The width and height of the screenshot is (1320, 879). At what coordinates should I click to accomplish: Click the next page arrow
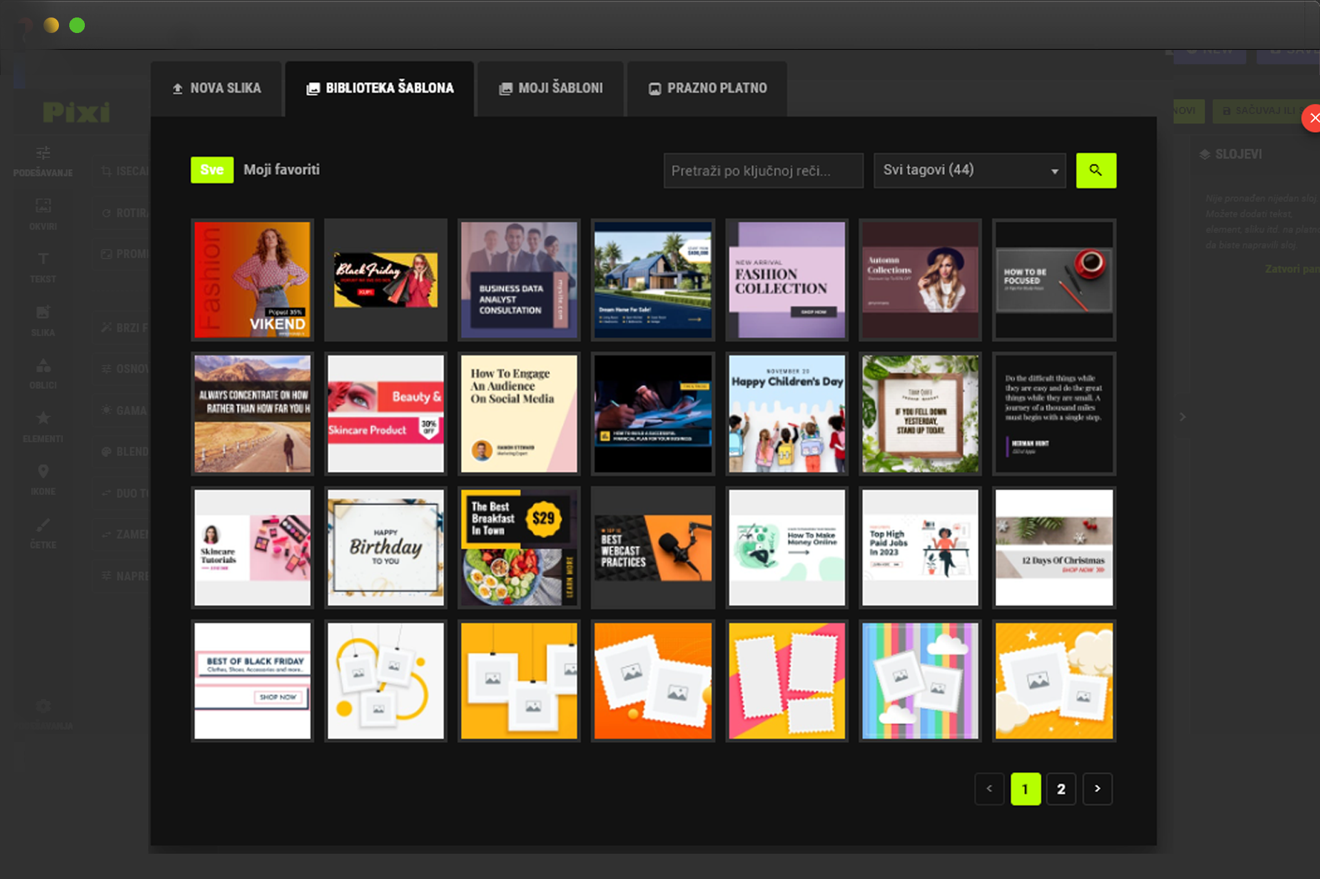1097,788
